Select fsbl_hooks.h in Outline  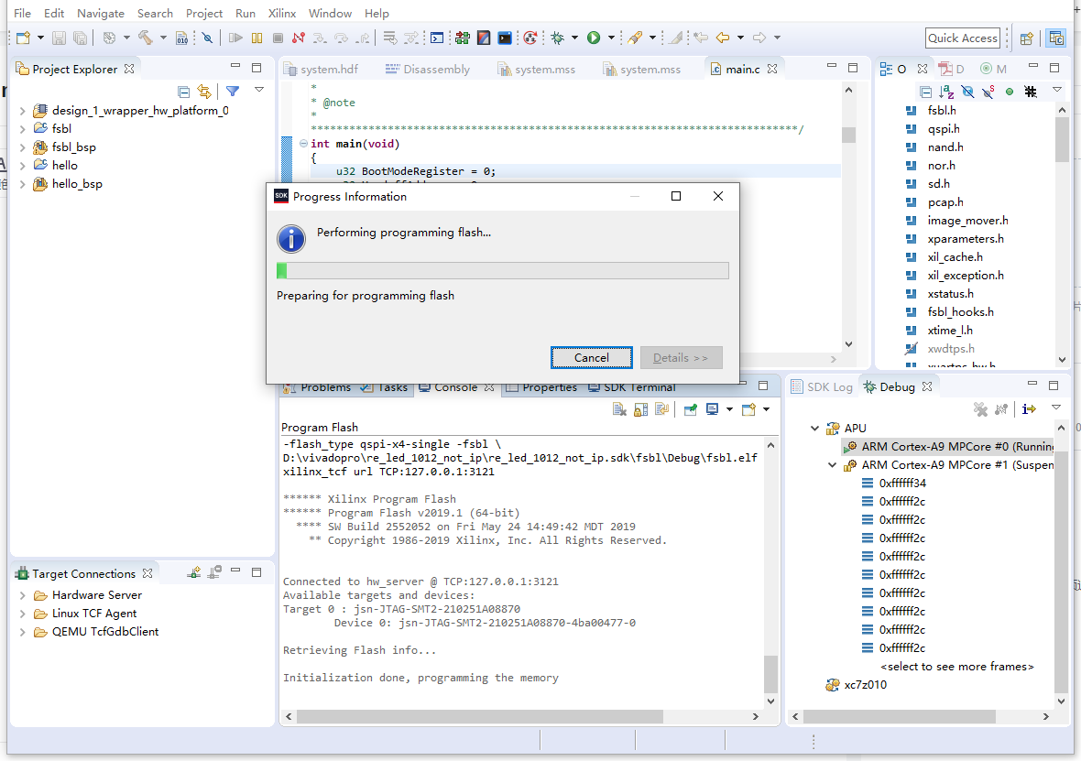click(960, 312)
